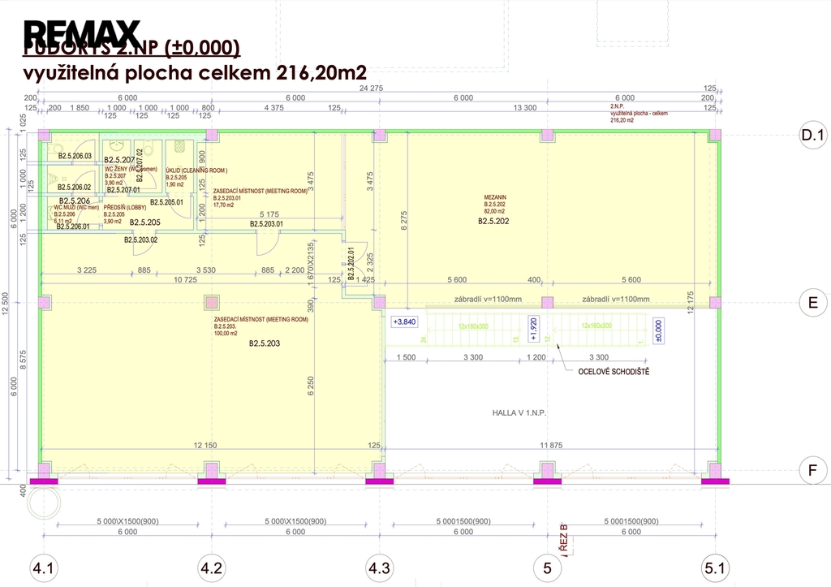
Task: Select the floor drain icon in the cleaning room
Action: click(x=179, y=146)
